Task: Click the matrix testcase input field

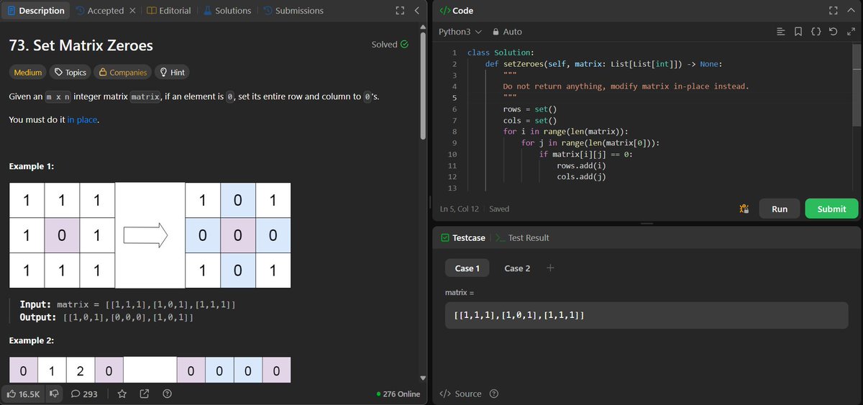Action: (x=647, y=316)
